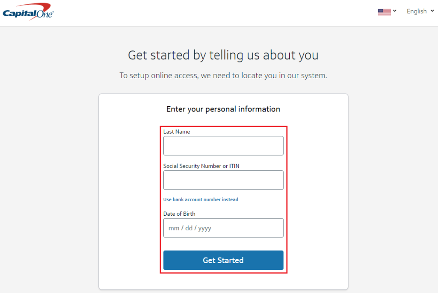Use bank account number instead
Viewport: 438px width, 293px height.
click(x=201, y=199)
